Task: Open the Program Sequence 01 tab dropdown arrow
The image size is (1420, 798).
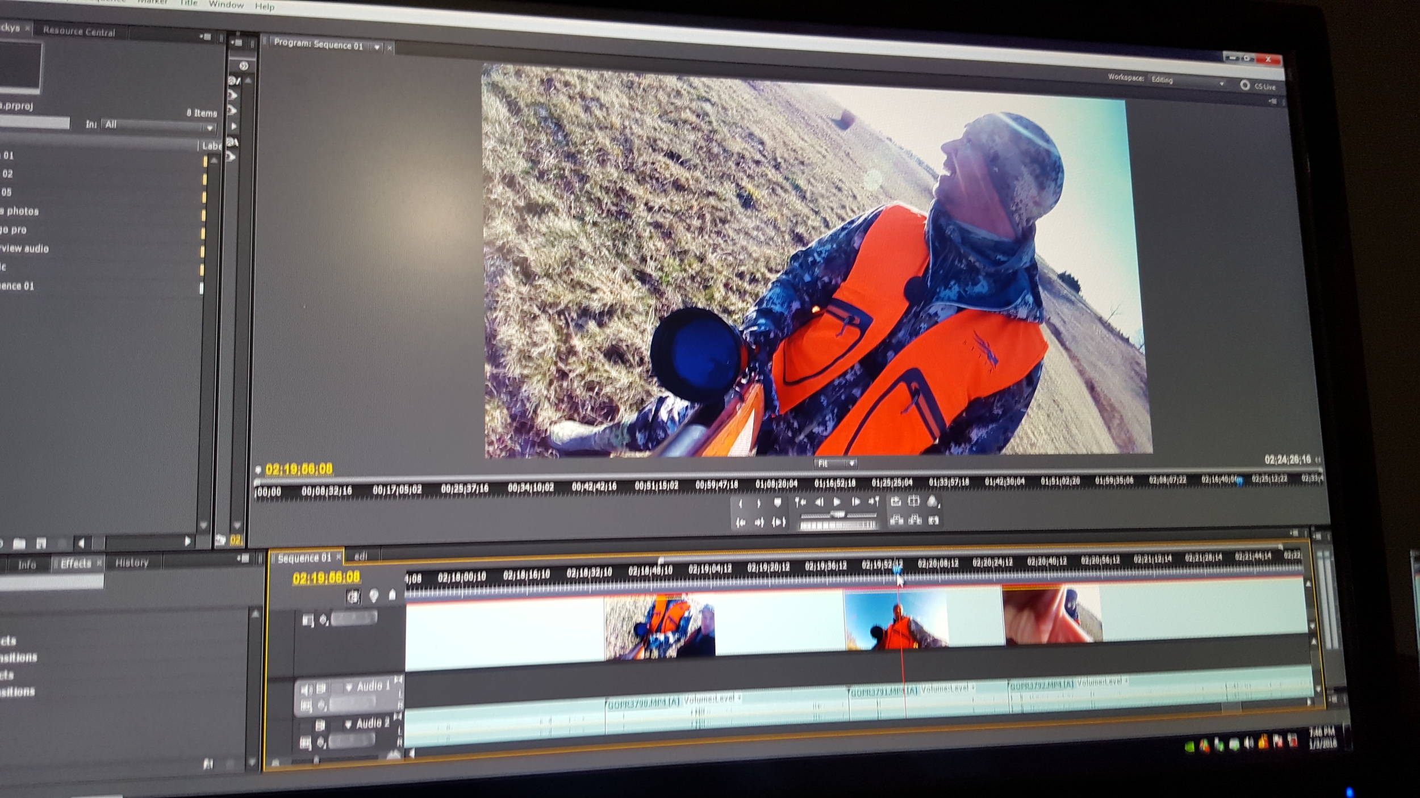Action: click(x=377, y=48)
